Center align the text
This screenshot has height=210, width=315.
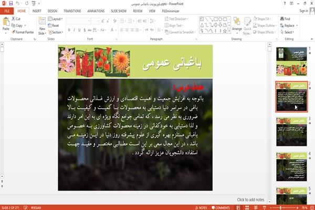(127, 30)
